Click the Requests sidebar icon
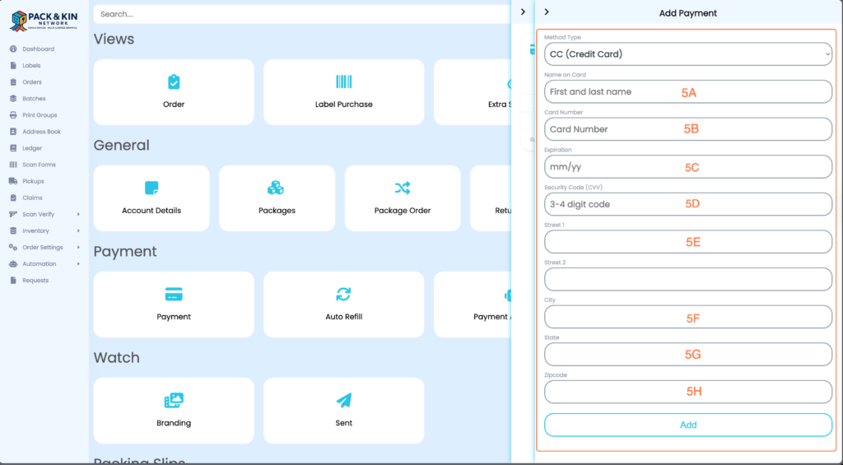 [13, 281]
